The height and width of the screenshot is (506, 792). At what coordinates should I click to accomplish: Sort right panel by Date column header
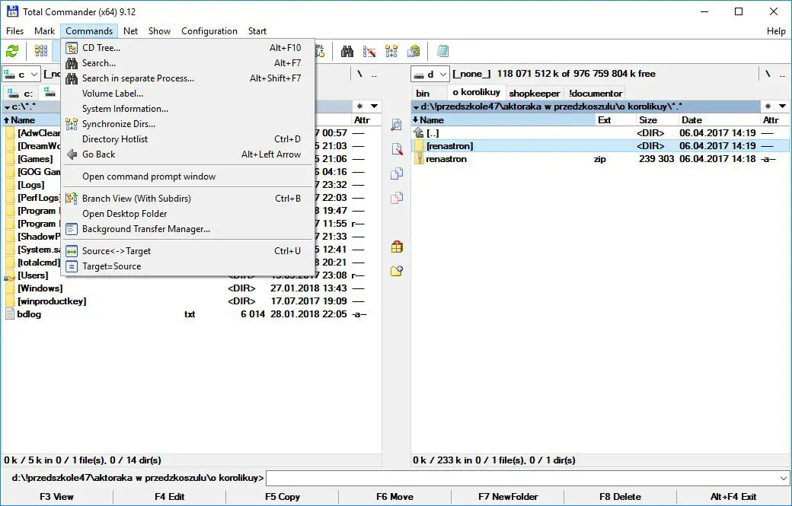pyautogui.click(x=717, y=120)
